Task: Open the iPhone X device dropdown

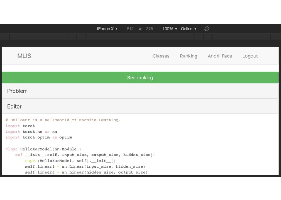Action: [107, 29]
